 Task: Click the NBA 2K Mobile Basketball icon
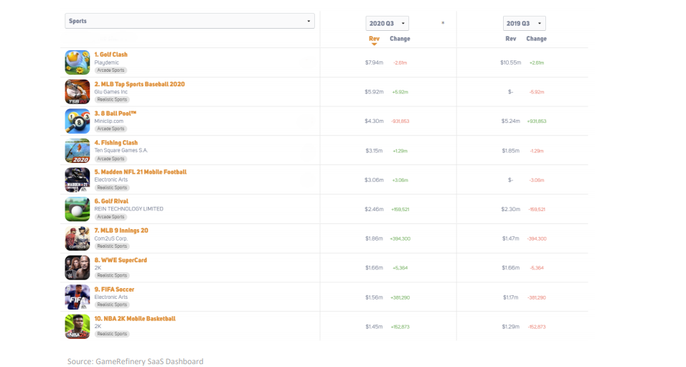click(x=77, y=326)
